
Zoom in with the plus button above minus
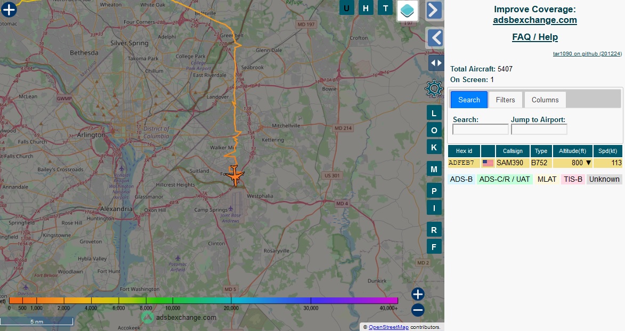[x=418, y=294]
